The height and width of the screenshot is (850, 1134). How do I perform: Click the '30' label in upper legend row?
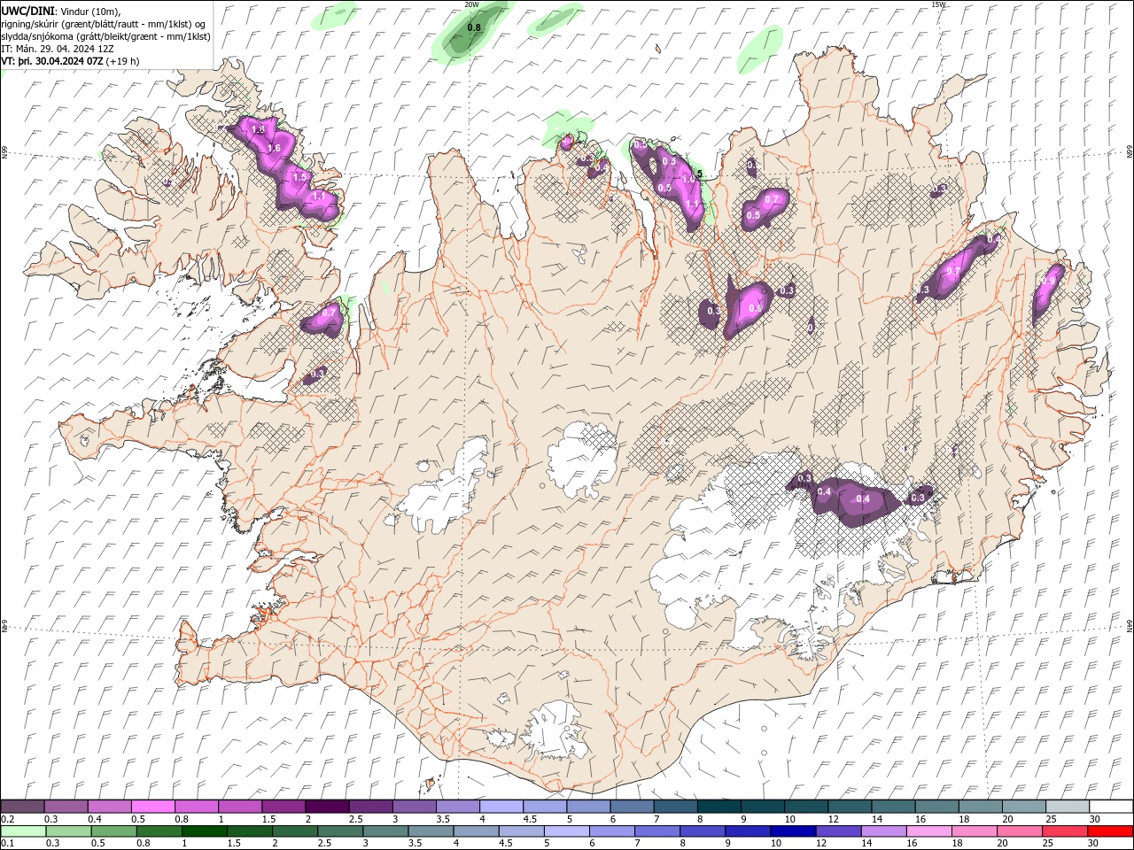pos(1095,819)
